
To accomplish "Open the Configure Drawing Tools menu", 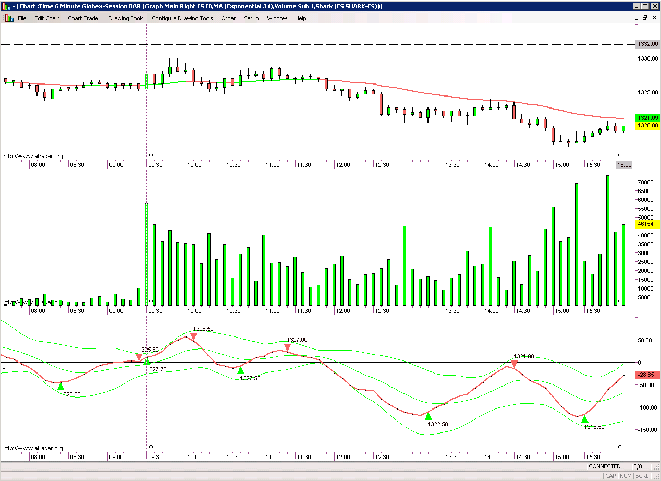I will (182, 18).
